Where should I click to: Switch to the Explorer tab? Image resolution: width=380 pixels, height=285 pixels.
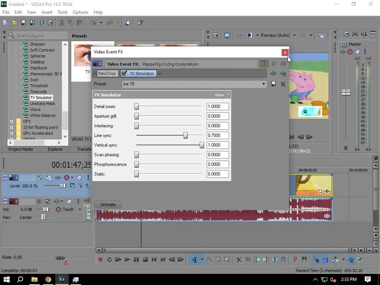point(55,149)
